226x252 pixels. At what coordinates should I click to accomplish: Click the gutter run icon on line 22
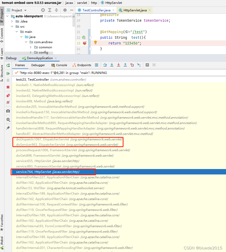pyautogui.click(x=84, y=37)
